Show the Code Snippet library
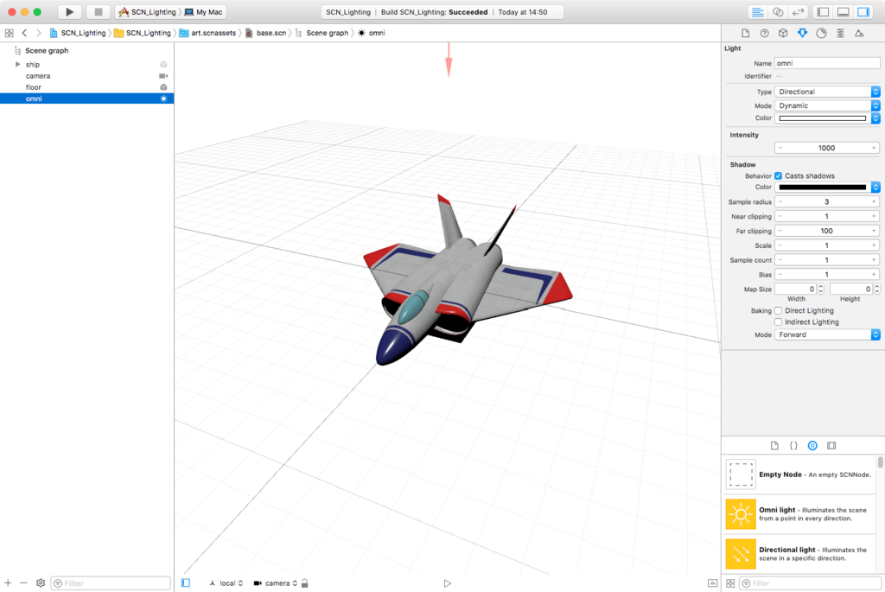The height and width of the screenshot is (592, 885). [x=793, y=446]
